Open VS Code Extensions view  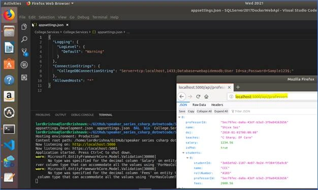[24, 78]
